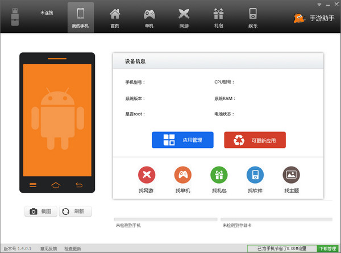Viewport: 341px width, 253px height.
Task: Click the 找软件 blue player icon
Action: click(255, 175)
